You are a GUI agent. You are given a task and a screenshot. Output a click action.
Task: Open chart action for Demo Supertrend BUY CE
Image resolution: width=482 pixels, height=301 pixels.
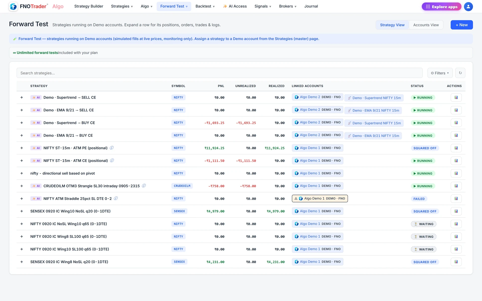click(456, 123)
